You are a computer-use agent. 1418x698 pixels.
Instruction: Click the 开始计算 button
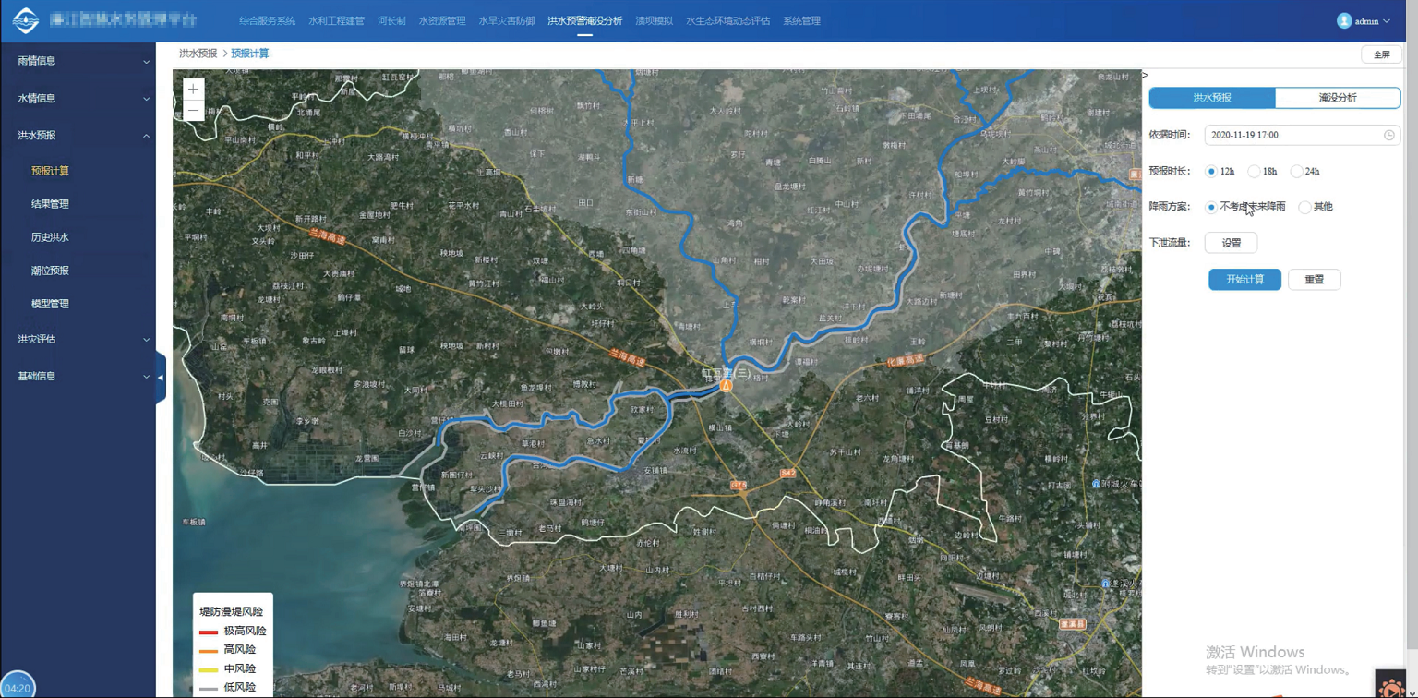(x=1244, y=280)
